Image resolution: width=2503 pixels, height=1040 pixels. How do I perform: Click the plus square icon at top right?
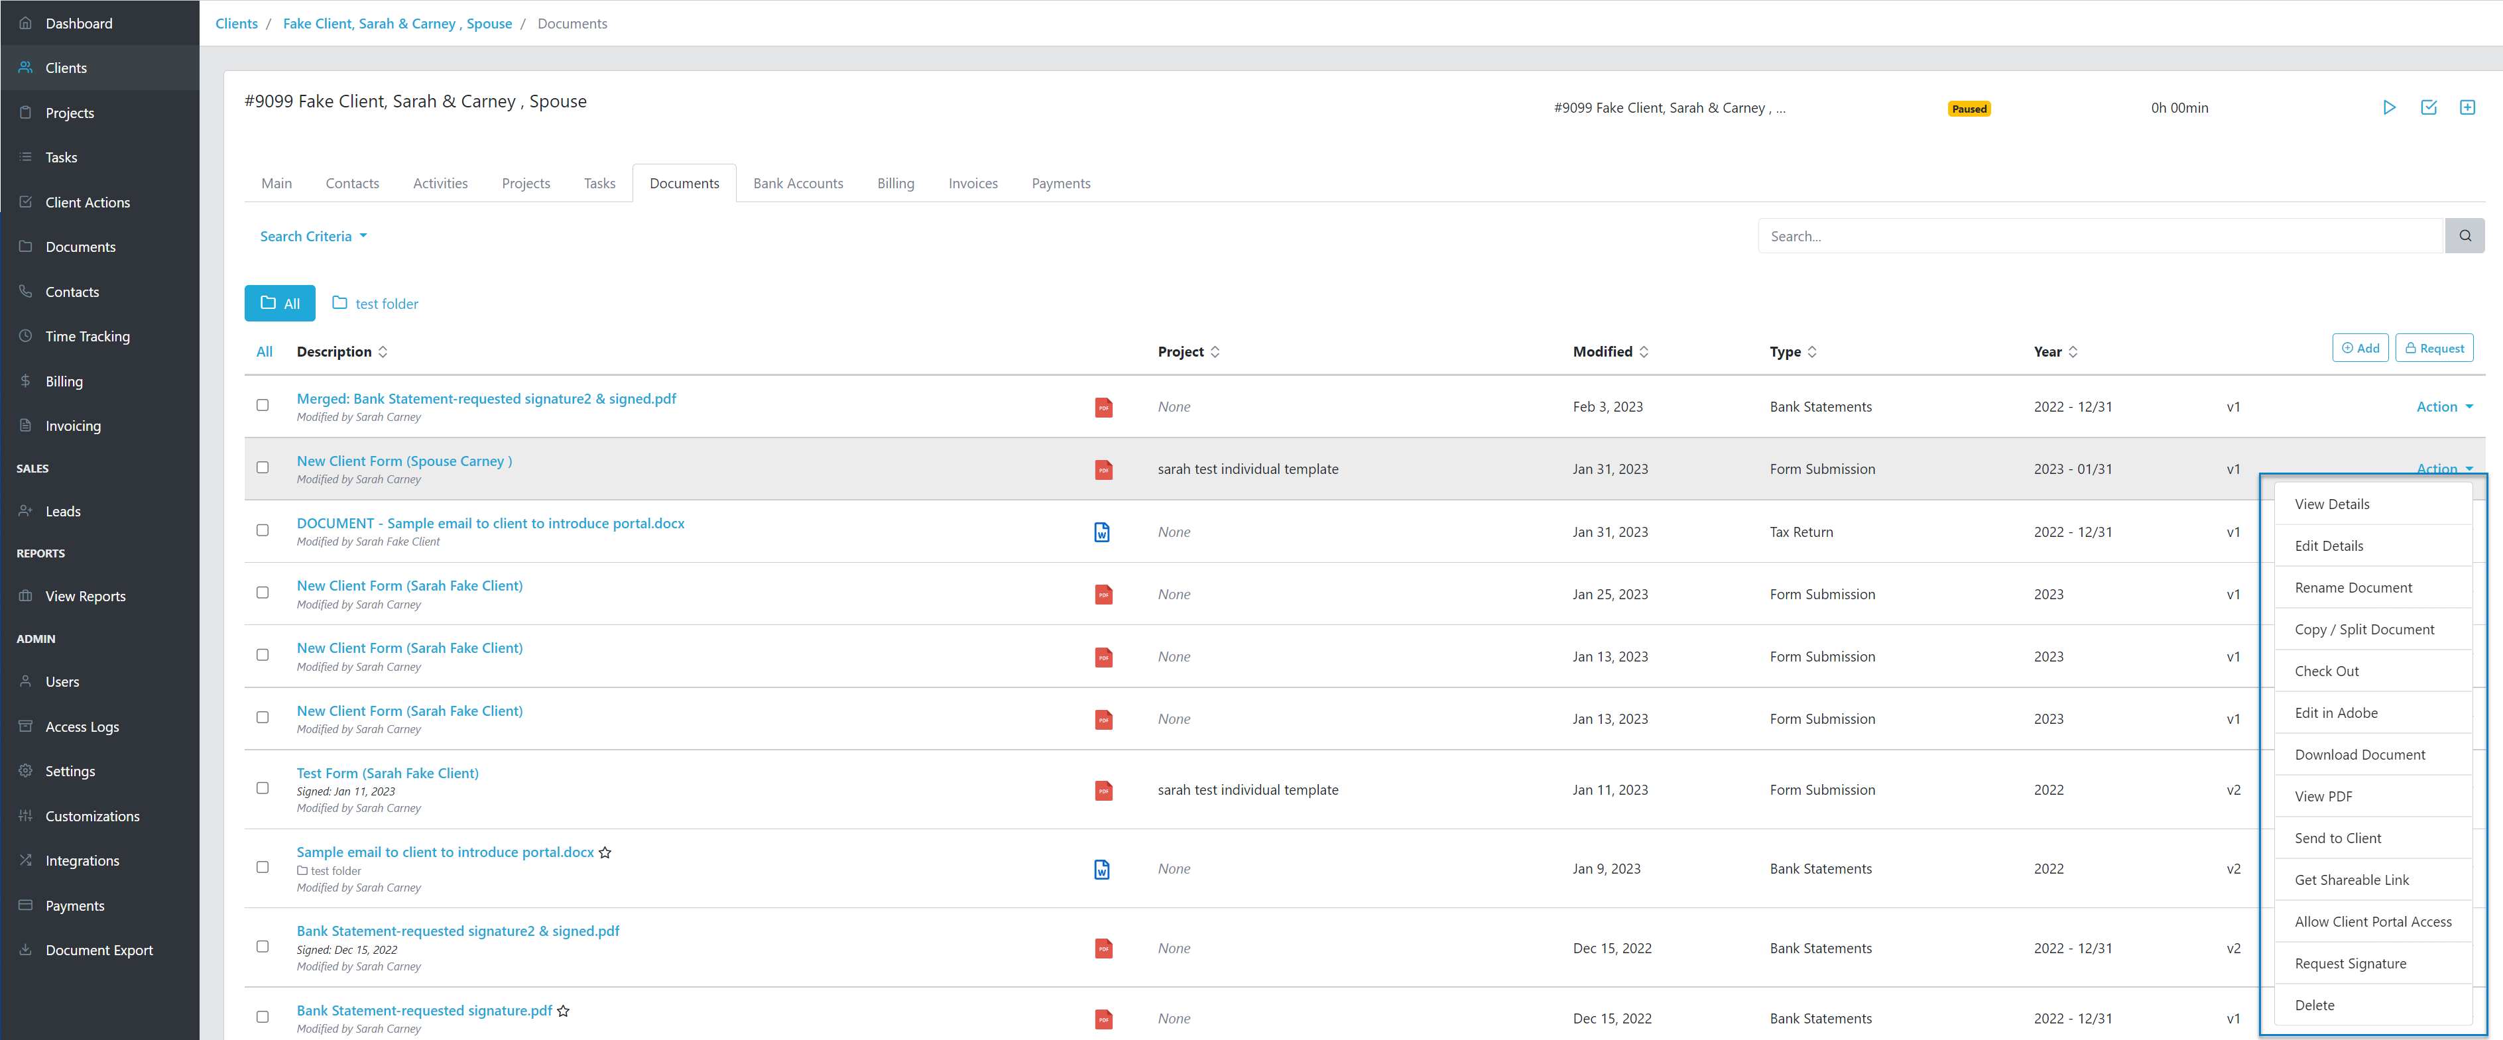pyautogui.click(x=2468, y=108)
